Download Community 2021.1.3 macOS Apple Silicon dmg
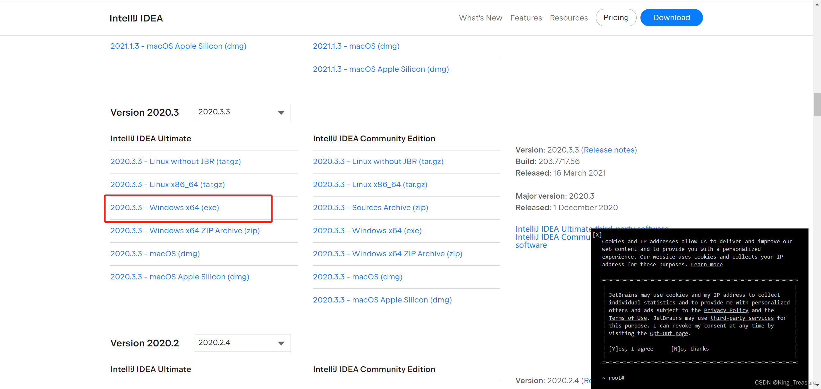 (x=381, y=69)
